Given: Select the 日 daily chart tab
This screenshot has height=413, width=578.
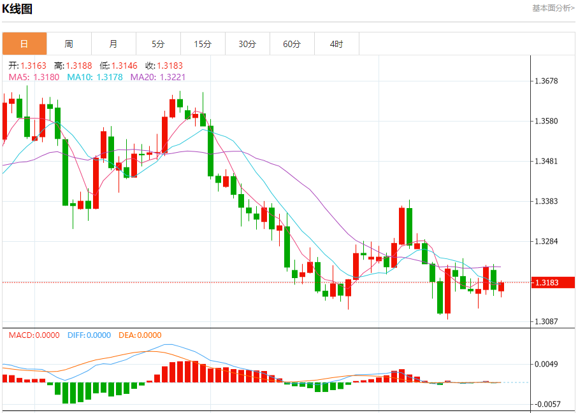Looking at the screenshot, I should [24, 44].
